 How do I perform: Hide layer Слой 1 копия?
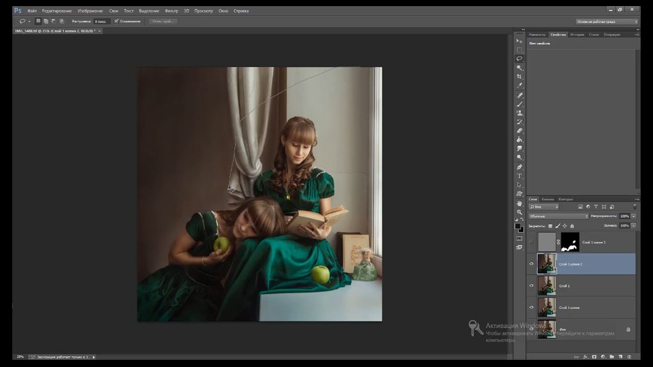[531, 307]
